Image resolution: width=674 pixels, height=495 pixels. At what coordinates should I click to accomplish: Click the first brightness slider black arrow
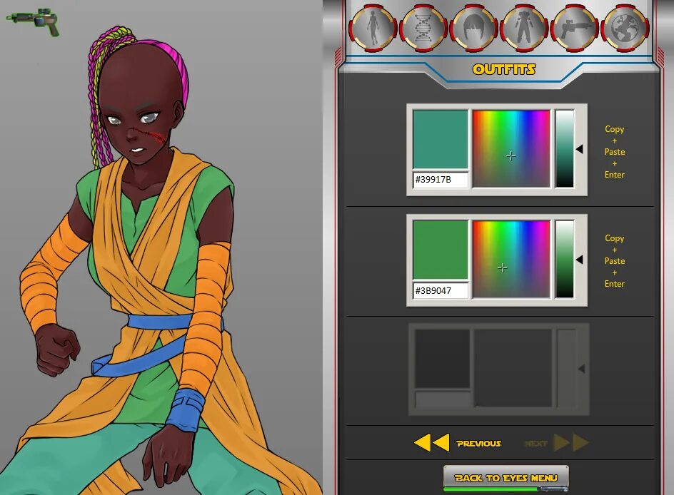pyautogui.click(x=580, y=149)
